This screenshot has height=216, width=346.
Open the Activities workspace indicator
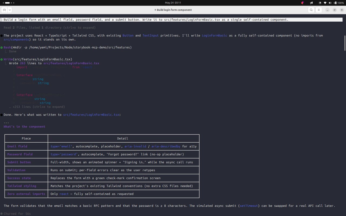coord(8,3)
